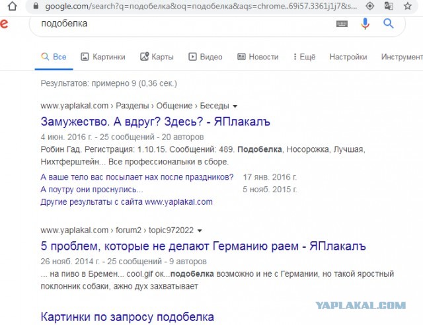This screenshot has height=325, width=423.
Task: Click the 26 нояб. 2014 г. - 25 сообщений line
Action: (124, 262)
